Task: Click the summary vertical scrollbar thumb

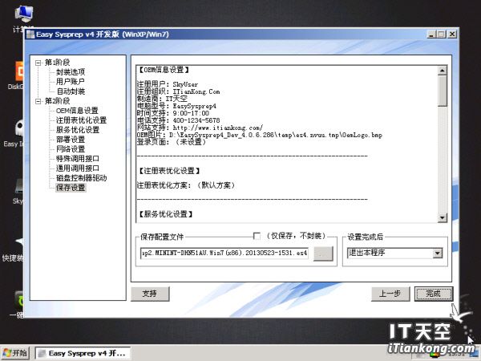Action: coord(442,91)
